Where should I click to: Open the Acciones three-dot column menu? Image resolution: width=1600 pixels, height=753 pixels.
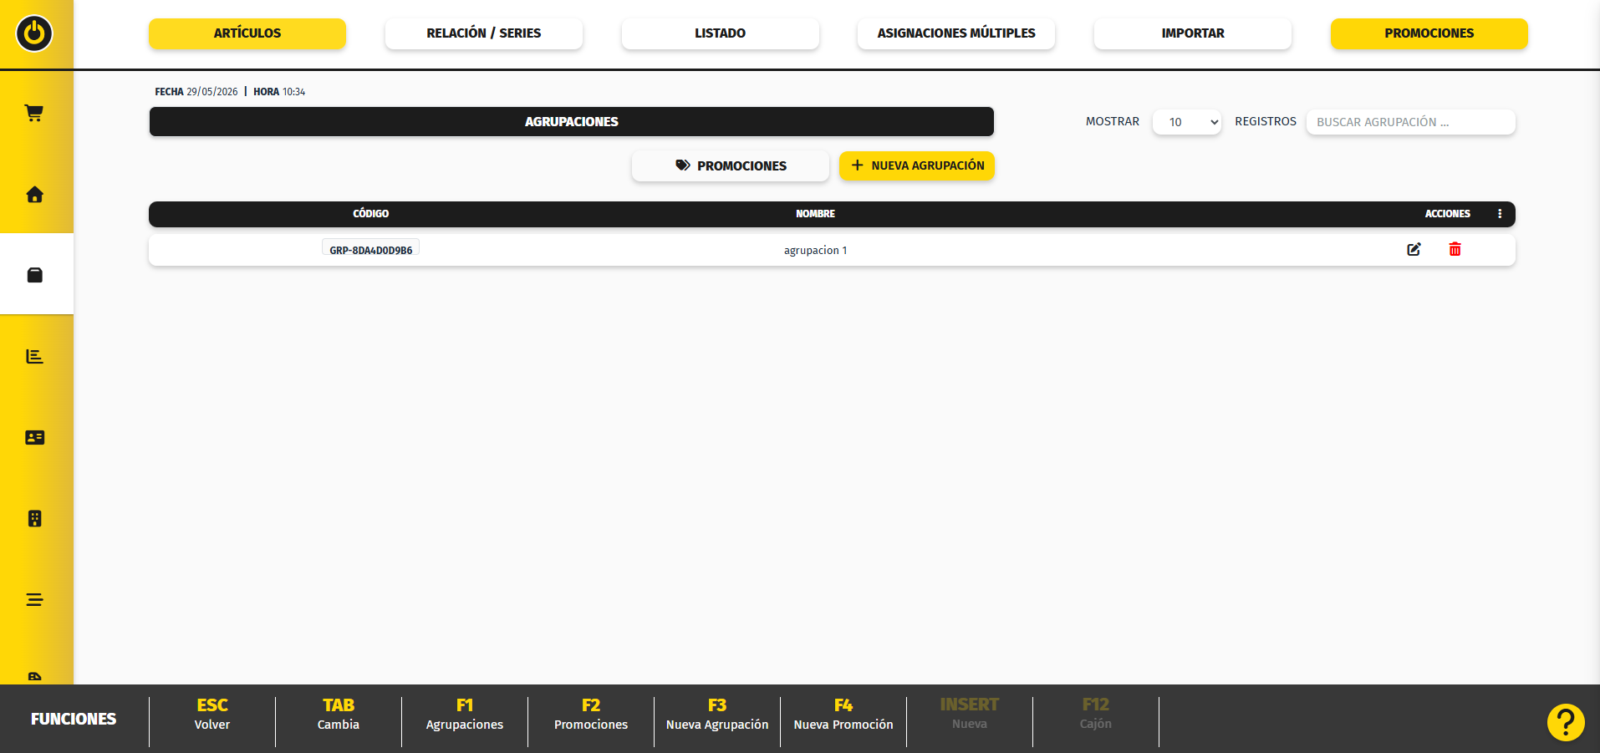click(1500, 214)
